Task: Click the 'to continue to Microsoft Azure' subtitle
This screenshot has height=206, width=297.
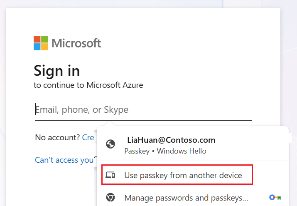Action: [88, 85]
